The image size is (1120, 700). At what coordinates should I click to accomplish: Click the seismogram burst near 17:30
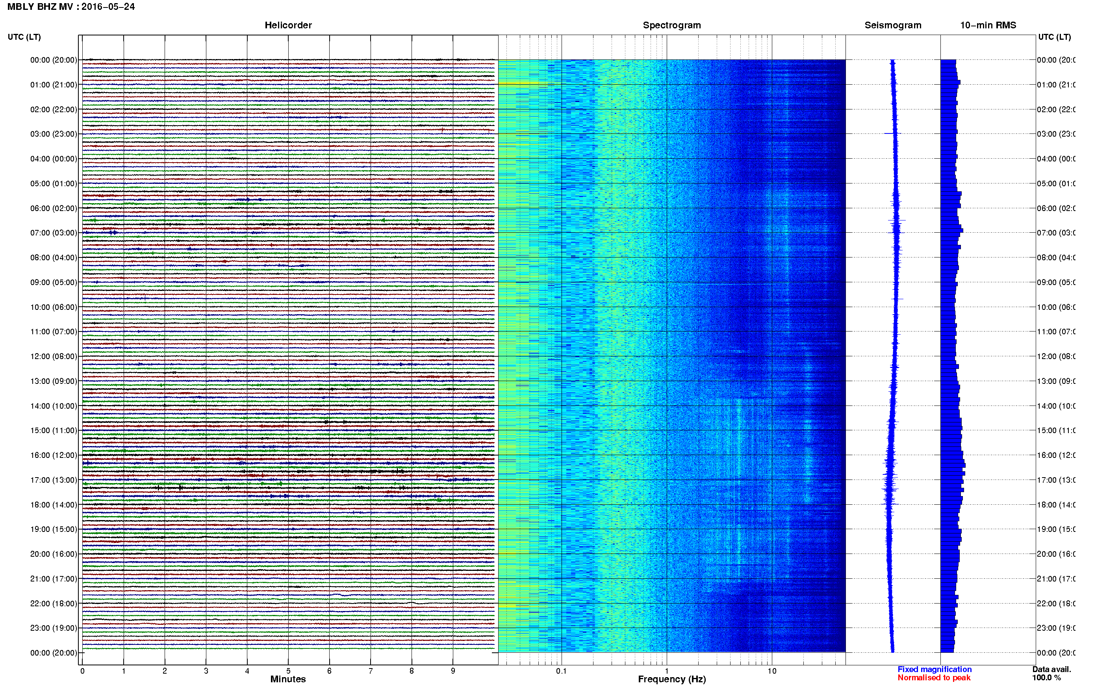pos(890,489)
